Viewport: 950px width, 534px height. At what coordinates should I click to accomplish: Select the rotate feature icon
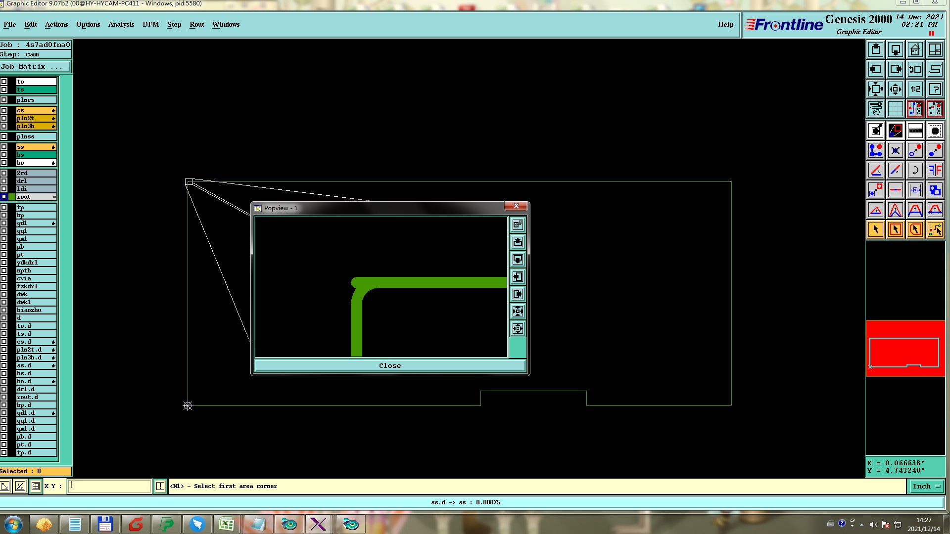tap(915, 170)
